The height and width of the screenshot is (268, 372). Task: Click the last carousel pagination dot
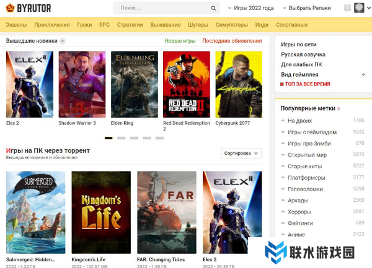[160, 138]
